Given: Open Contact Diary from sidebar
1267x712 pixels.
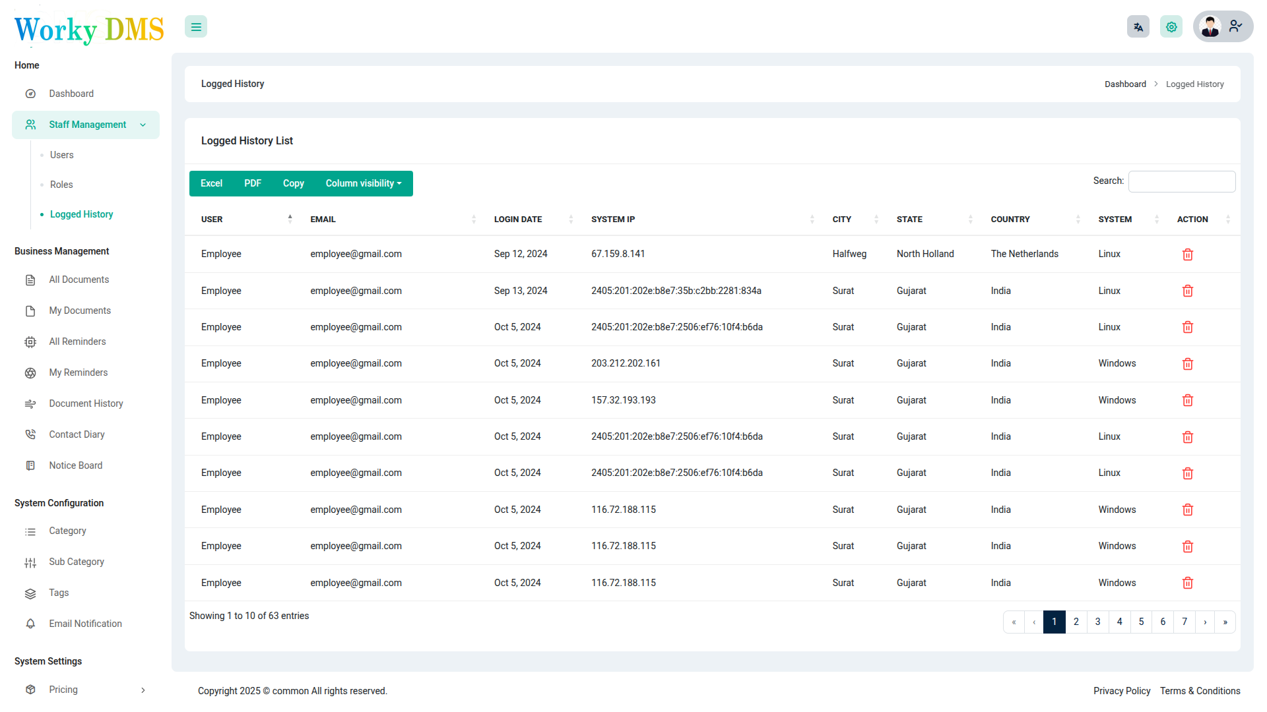Looking at the screenshot, I should [77, 434].
